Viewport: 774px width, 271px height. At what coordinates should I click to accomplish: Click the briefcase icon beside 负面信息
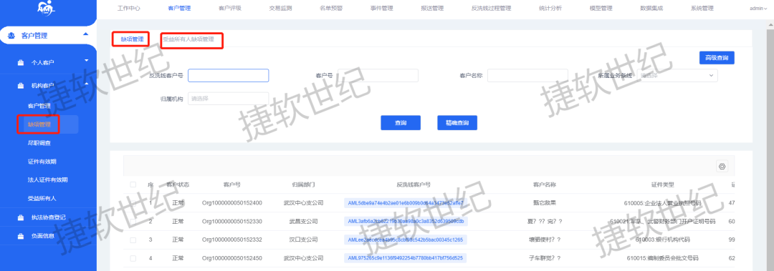tap(21, 235)
